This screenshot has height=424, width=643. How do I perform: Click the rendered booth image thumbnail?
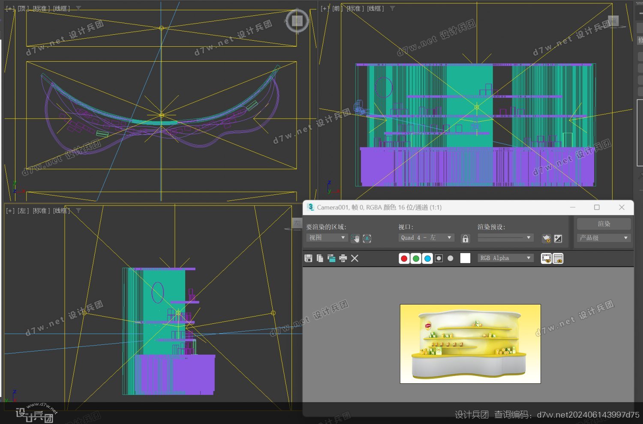point(470,343)
